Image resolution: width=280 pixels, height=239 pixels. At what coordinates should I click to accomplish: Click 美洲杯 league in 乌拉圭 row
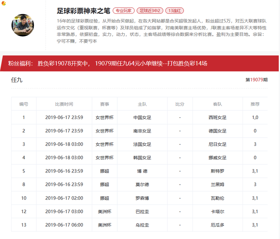[x=105, y=225]
